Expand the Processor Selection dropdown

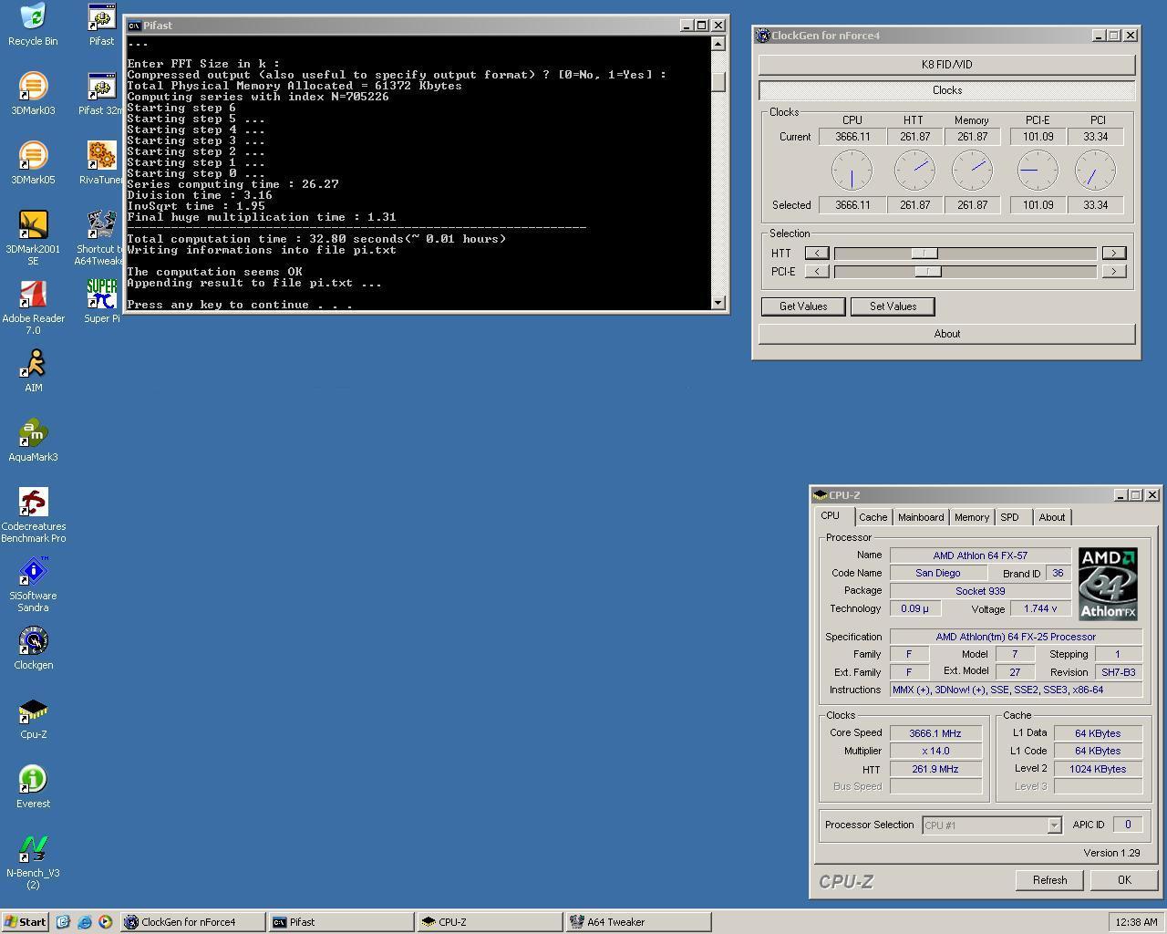[x=1054, y=825]
